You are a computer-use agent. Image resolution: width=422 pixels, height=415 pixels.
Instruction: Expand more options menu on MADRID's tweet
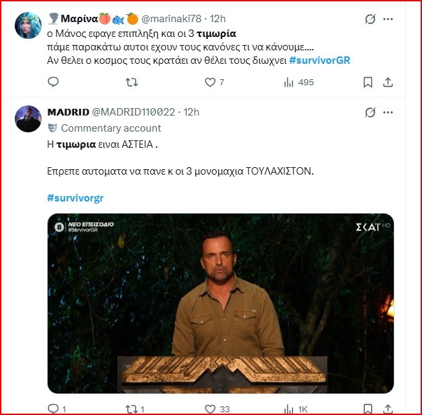[388, 111]
